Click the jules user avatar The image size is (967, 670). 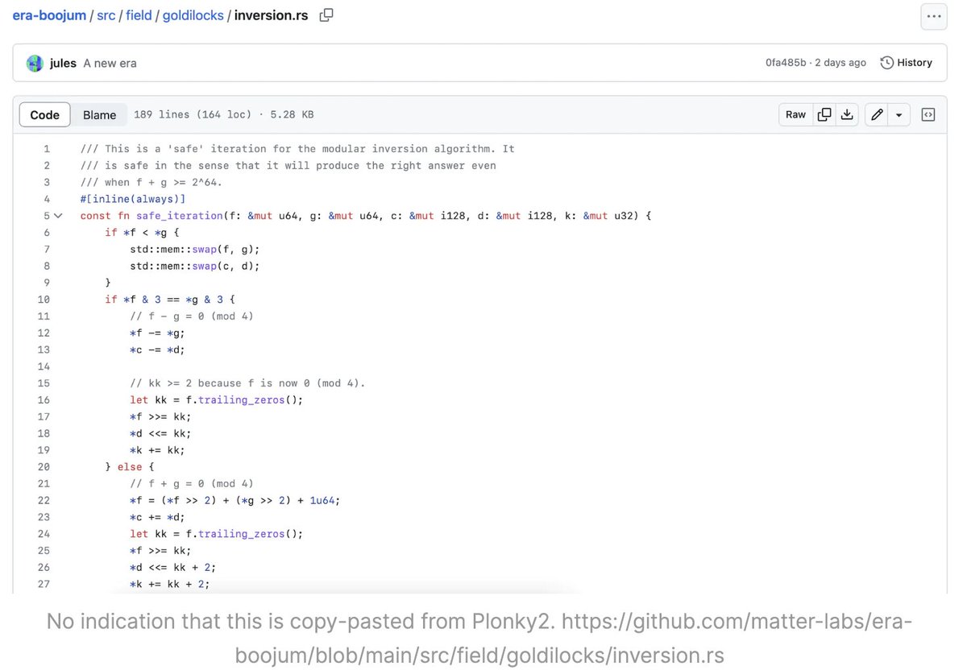coord(35,63)
